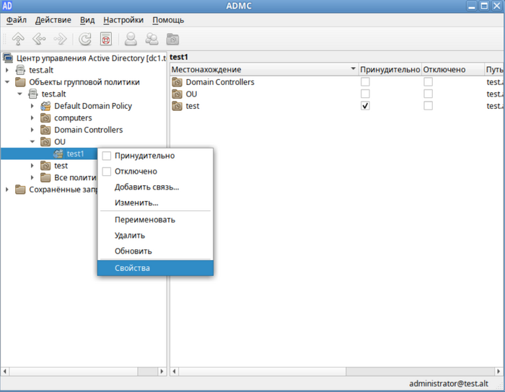Choose Обновить in context menu
Image resolution: width=505 pixels, height=392 pixels.
pyautogui.click(x=155, y=251)
